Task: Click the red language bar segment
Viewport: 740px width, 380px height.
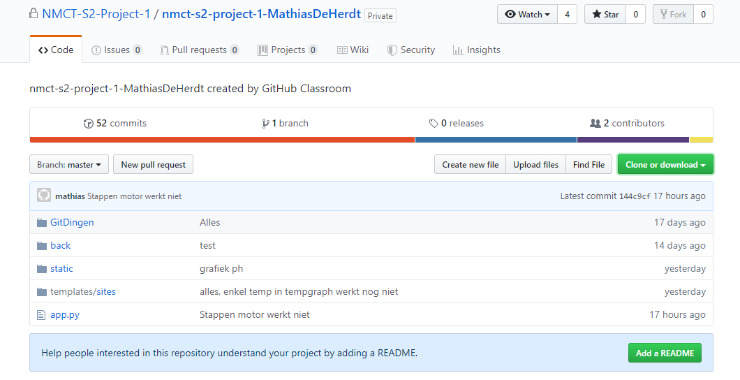Action: pos(222,140)
